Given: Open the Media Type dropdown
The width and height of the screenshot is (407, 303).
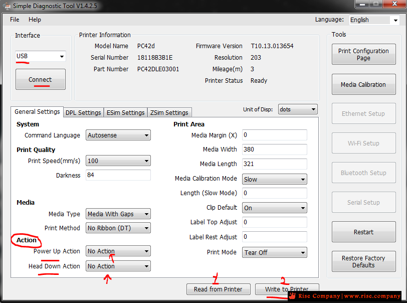Looking at the screenshot, I should pos(118,214).
